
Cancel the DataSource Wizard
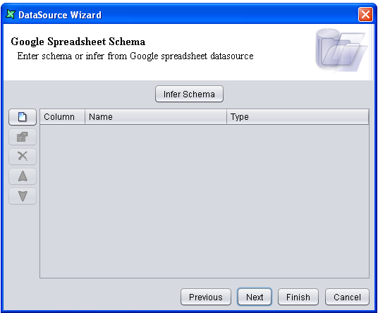tap(347, 297)
